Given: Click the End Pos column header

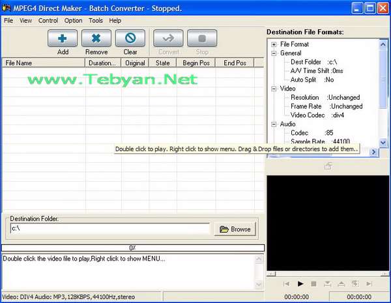Looking at the screenshot, I should [x=235, y=63].
